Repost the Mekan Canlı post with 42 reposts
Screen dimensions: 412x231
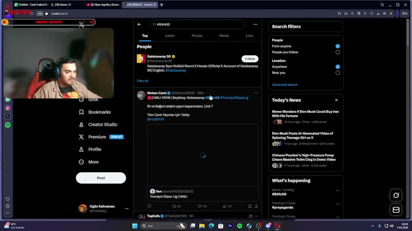(x=176, y=206)
